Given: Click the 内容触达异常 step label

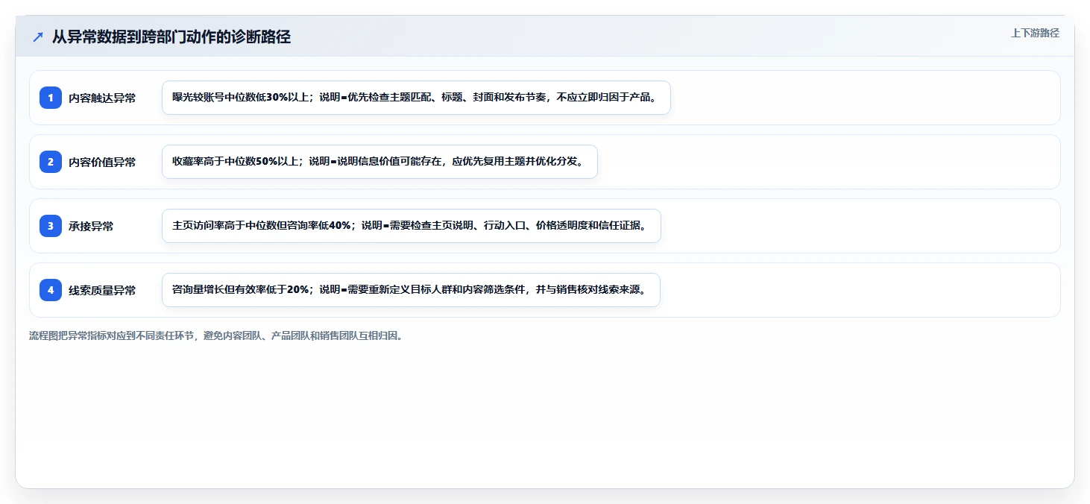Looking at the screenshot, I should point(102,98).
